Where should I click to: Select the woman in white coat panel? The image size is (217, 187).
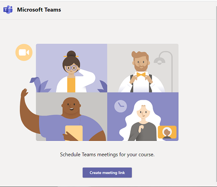coord(72,68)
